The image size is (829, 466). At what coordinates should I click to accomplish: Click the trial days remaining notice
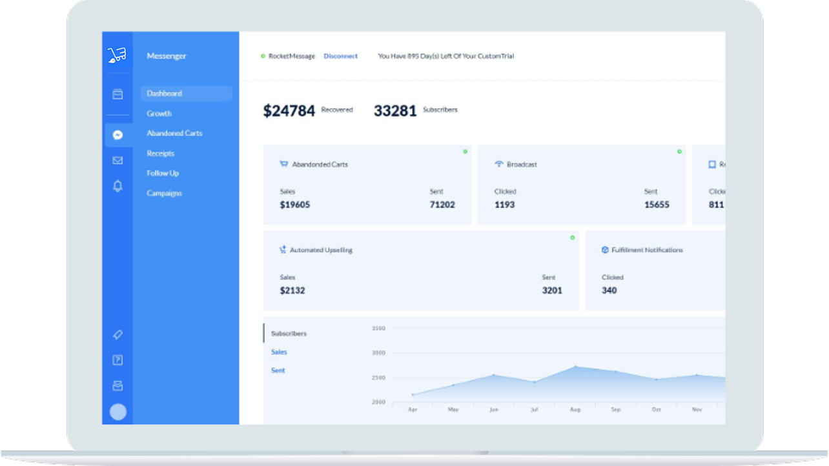pyautogui.click(x=445, y=56)
